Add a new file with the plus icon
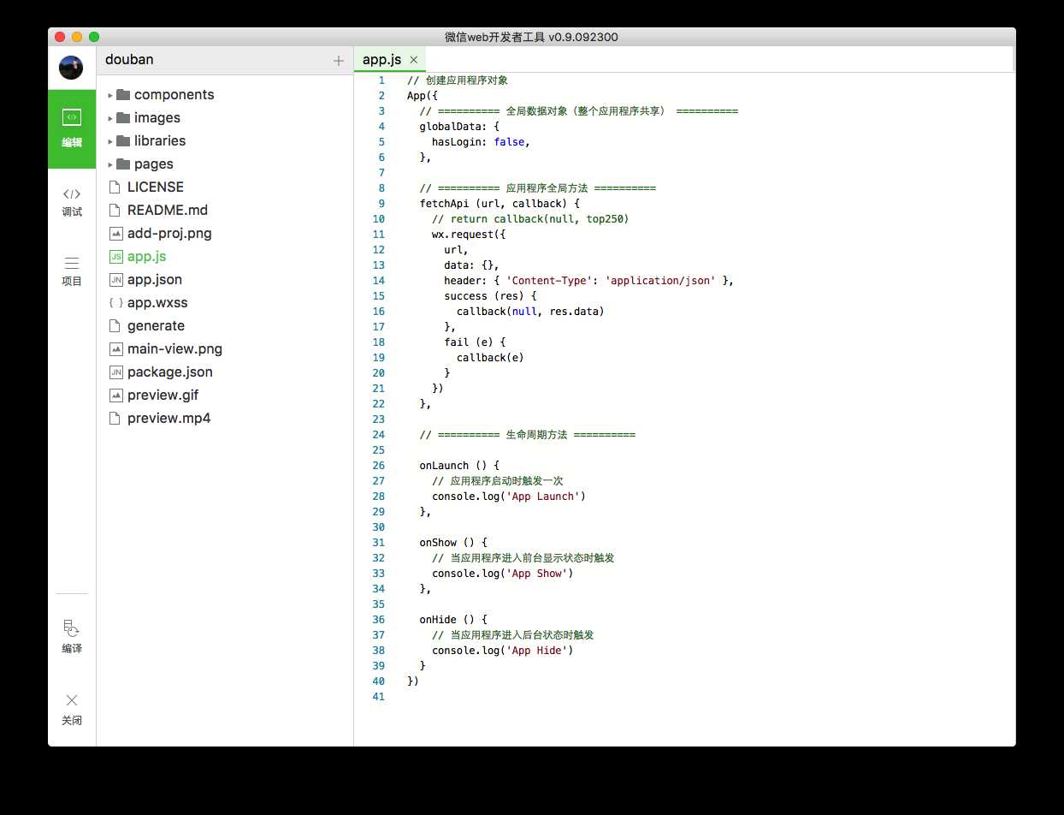 pos(339,61)
